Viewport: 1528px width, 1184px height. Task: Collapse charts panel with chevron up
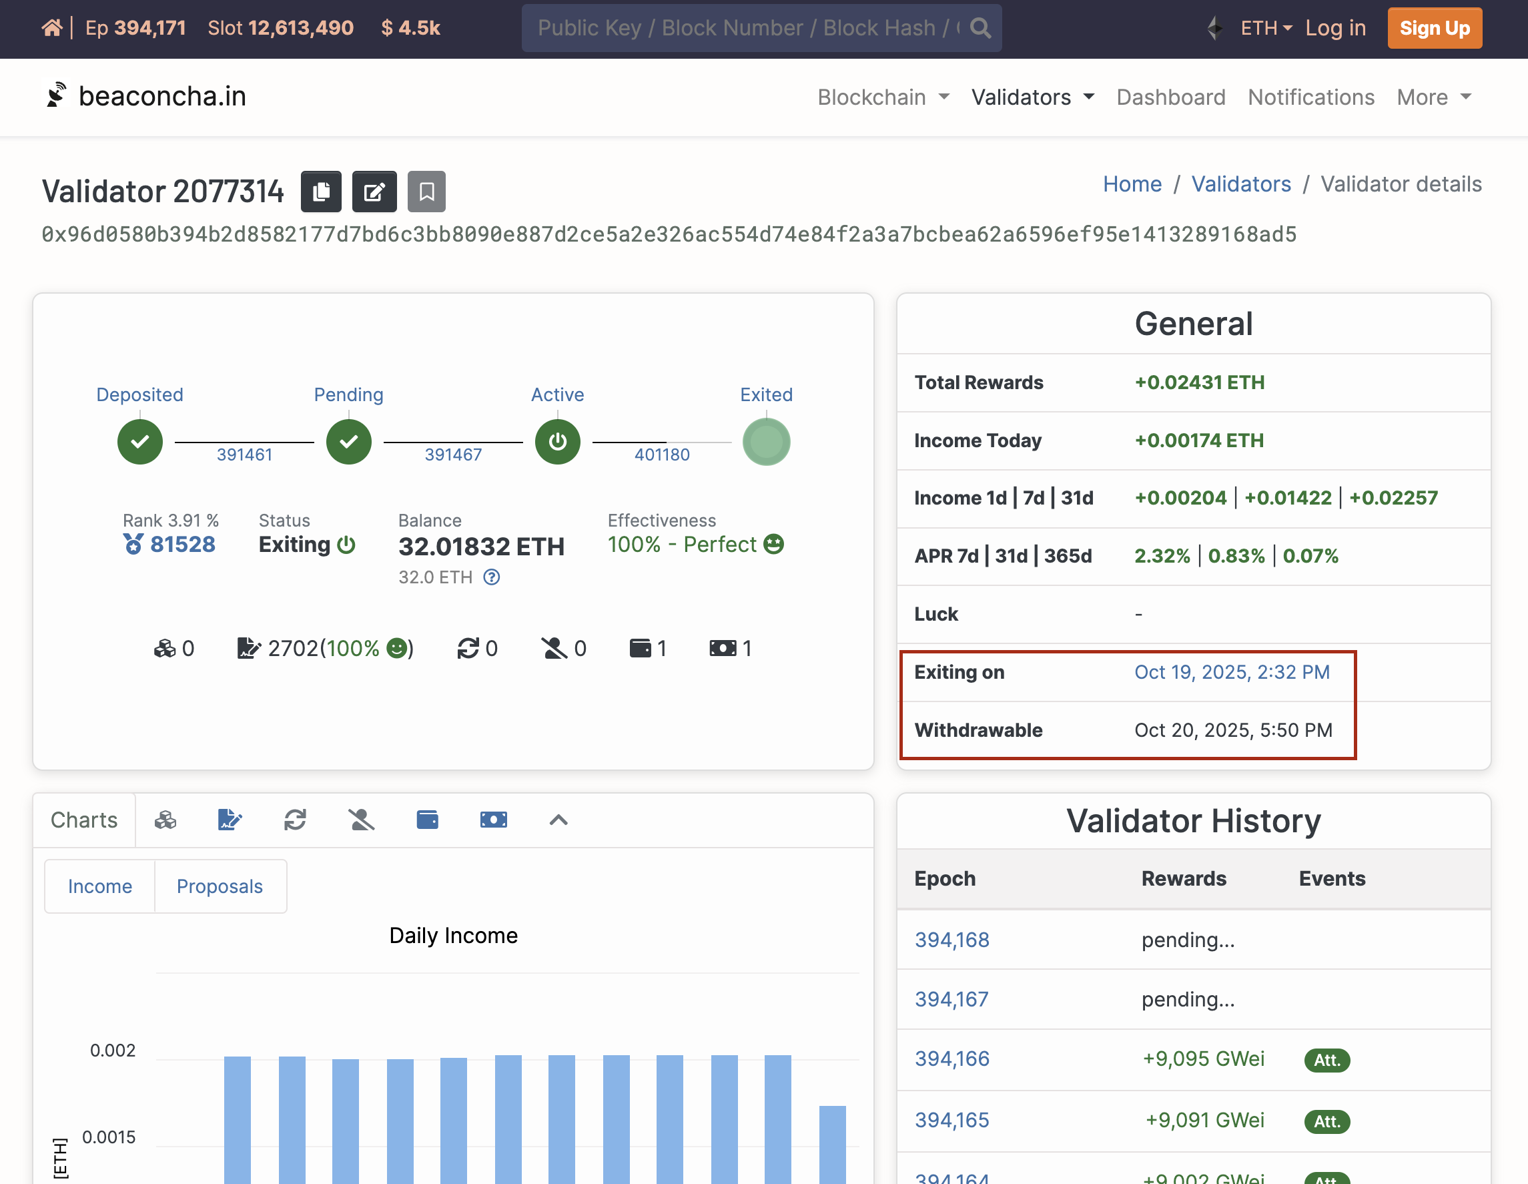(x=558, y=820)
